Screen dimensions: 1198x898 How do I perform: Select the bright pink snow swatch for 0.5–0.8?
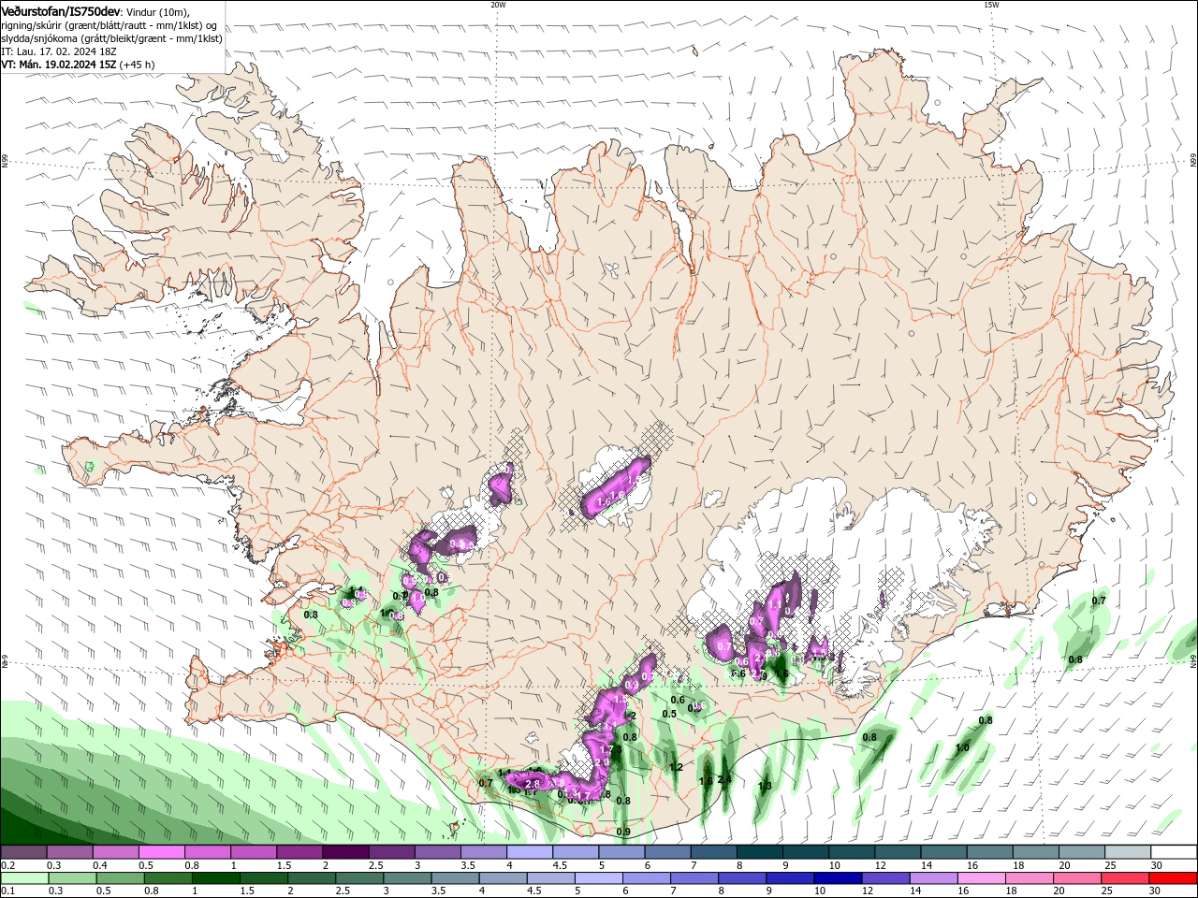tap(162, 852)
